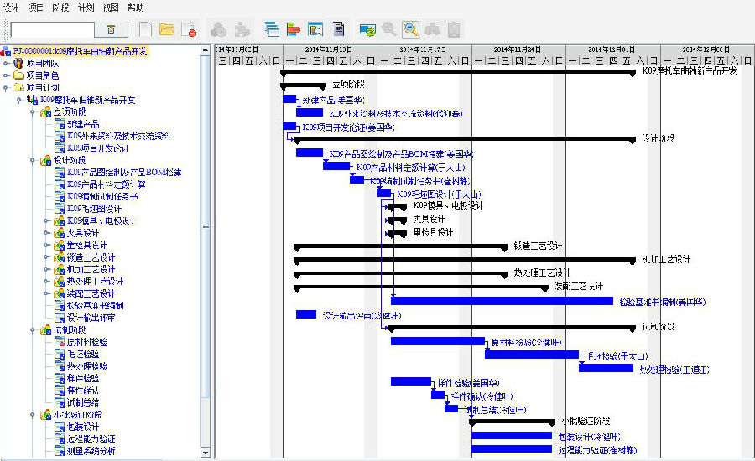
Task: Select 包装设计 in the tree
Action: 83,427
